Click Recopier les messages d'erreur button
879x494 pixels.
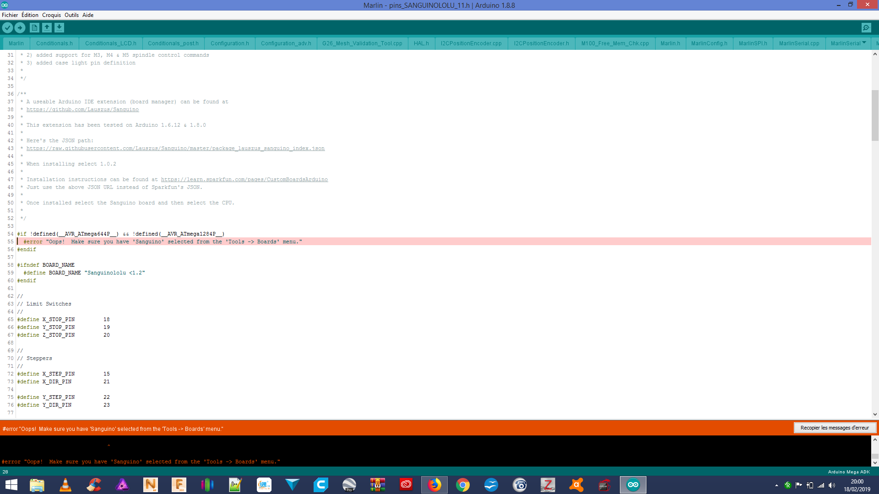pos(834,428)
